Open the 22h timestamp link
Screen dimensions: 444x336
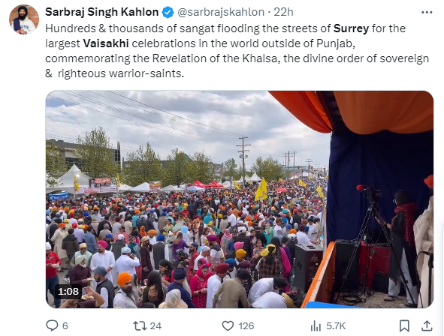coord(283,12)
